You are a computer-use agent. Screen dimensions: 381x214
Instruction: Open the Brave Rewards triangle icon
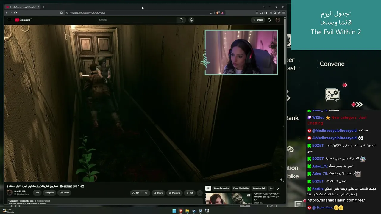pyautogui.click(x=222, y=13)
